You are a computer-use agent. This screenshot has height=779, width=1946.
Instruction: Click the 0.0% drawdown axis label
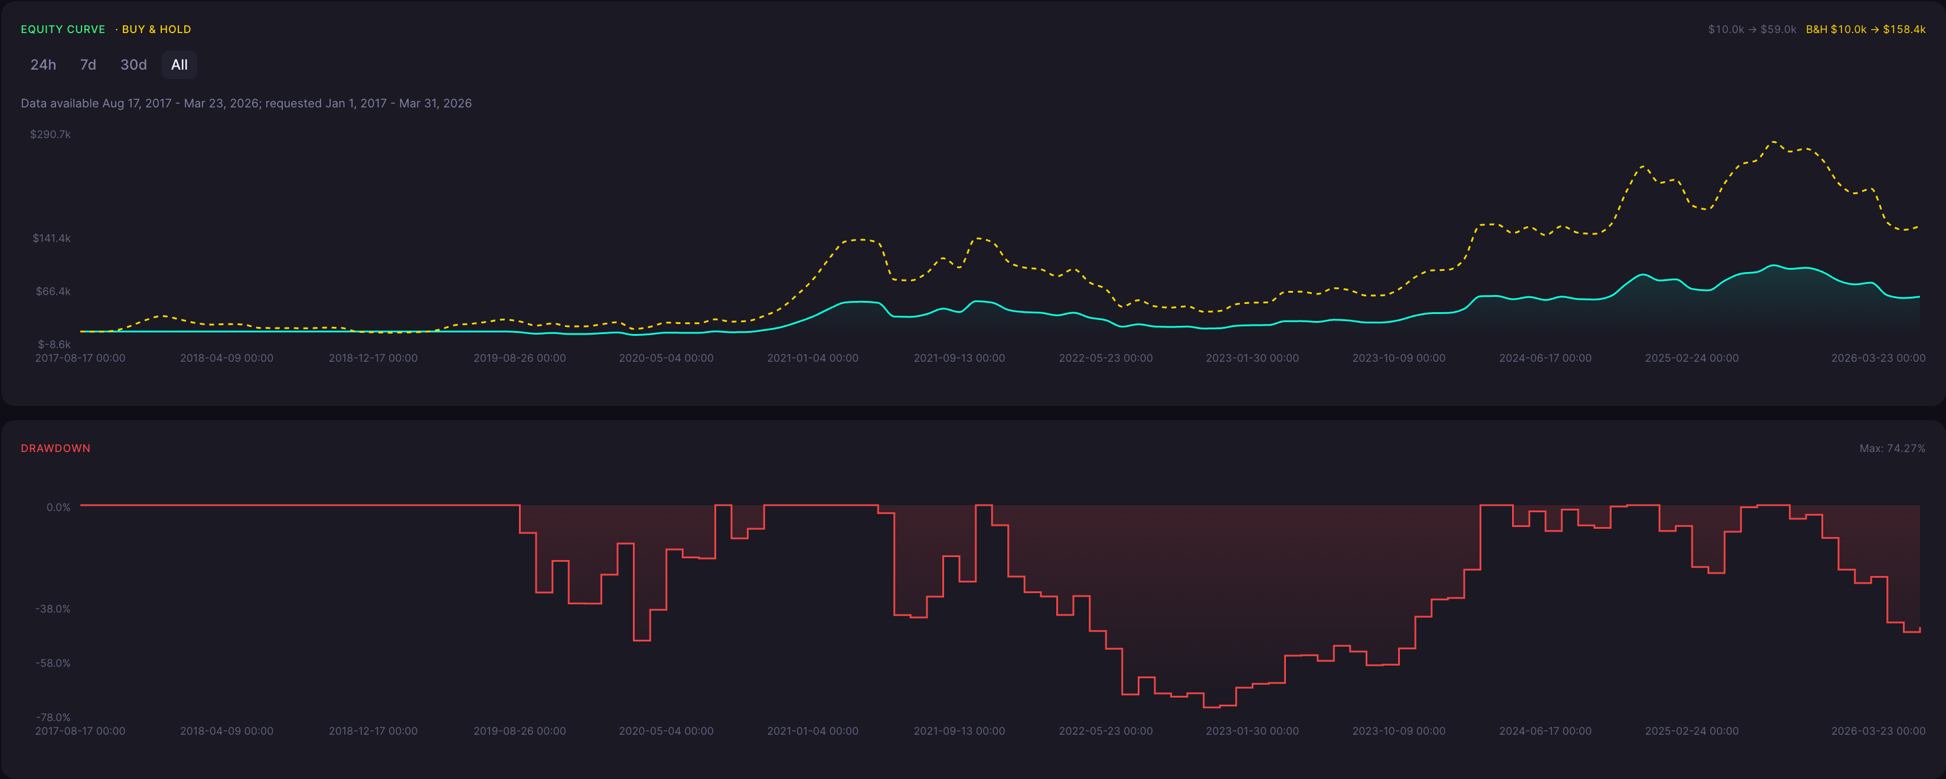(x=58, y=508)
